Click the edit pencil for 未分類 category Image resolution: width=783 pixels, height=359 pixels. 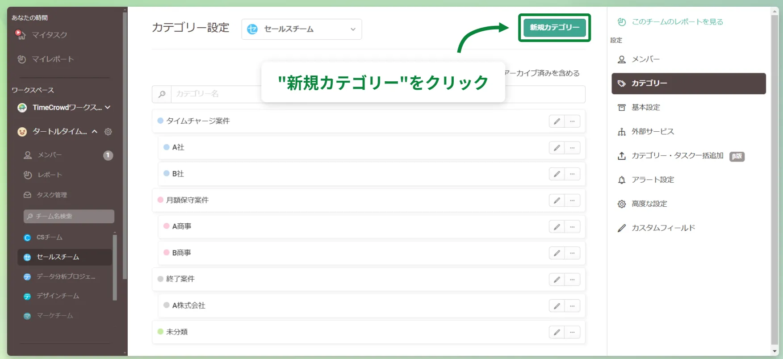557,332
